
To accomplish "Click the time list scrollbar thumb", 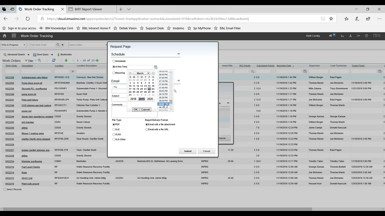I will pos(171,102).
